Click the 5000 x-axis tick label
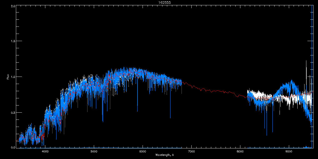The height and width of the screenshot is (159, 318). pos(94,151)
